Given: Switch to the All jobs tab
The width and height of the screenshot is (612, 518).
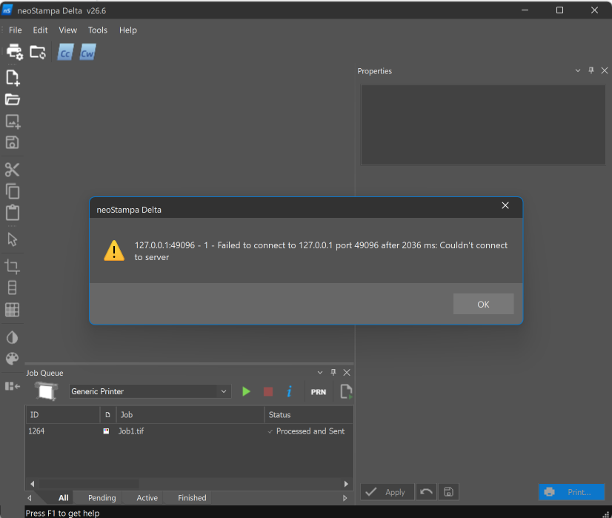Looking at the screenshot, I should (63, 498).
